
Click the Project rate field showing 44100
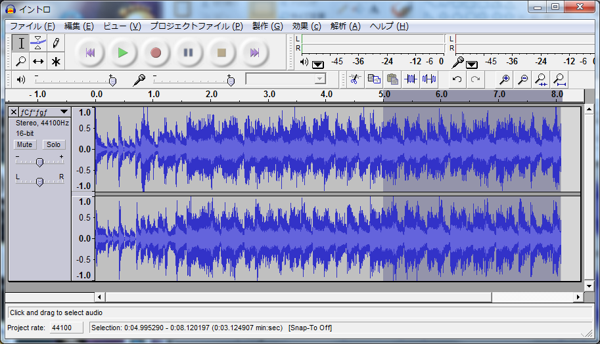click(66, 328)
